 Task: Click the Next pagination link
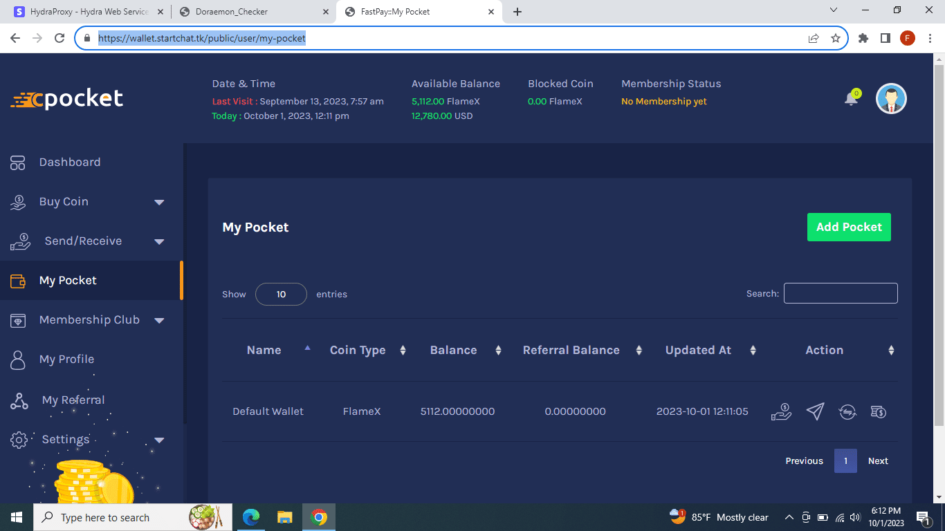(878, 461)
